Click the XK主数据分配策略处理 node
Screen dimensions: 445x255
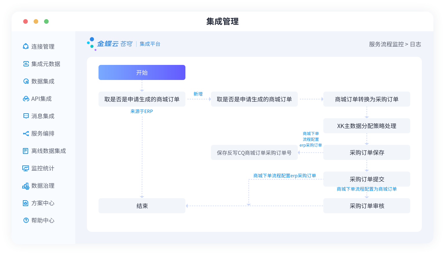point(366,126)
